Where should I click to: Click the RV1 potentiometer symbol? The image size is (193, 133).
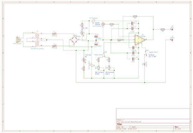pyautogui.click(x=99, y=68)
